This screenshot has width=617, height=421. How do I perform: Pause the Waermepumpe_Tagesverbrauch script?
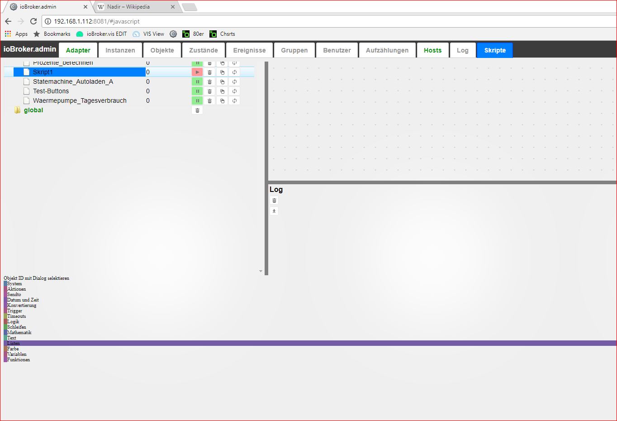(197, 100)
